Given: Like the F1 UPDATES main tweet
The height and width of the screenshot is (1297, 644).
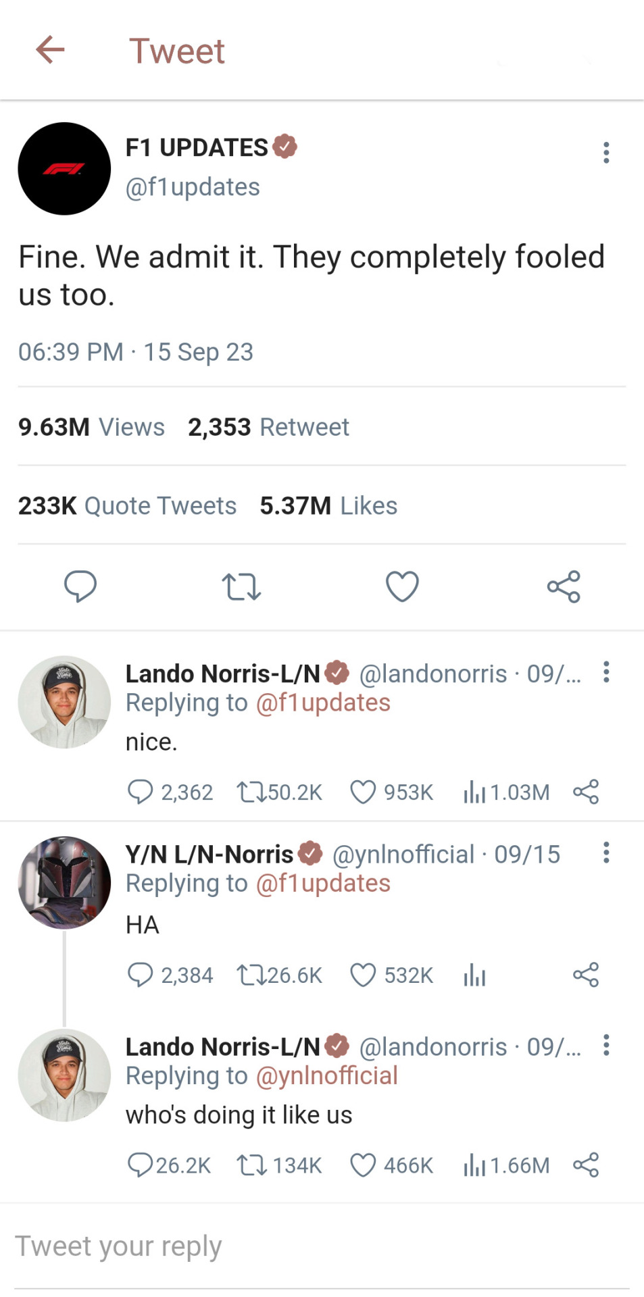Looking at the screenshot, I should [402, 586].
